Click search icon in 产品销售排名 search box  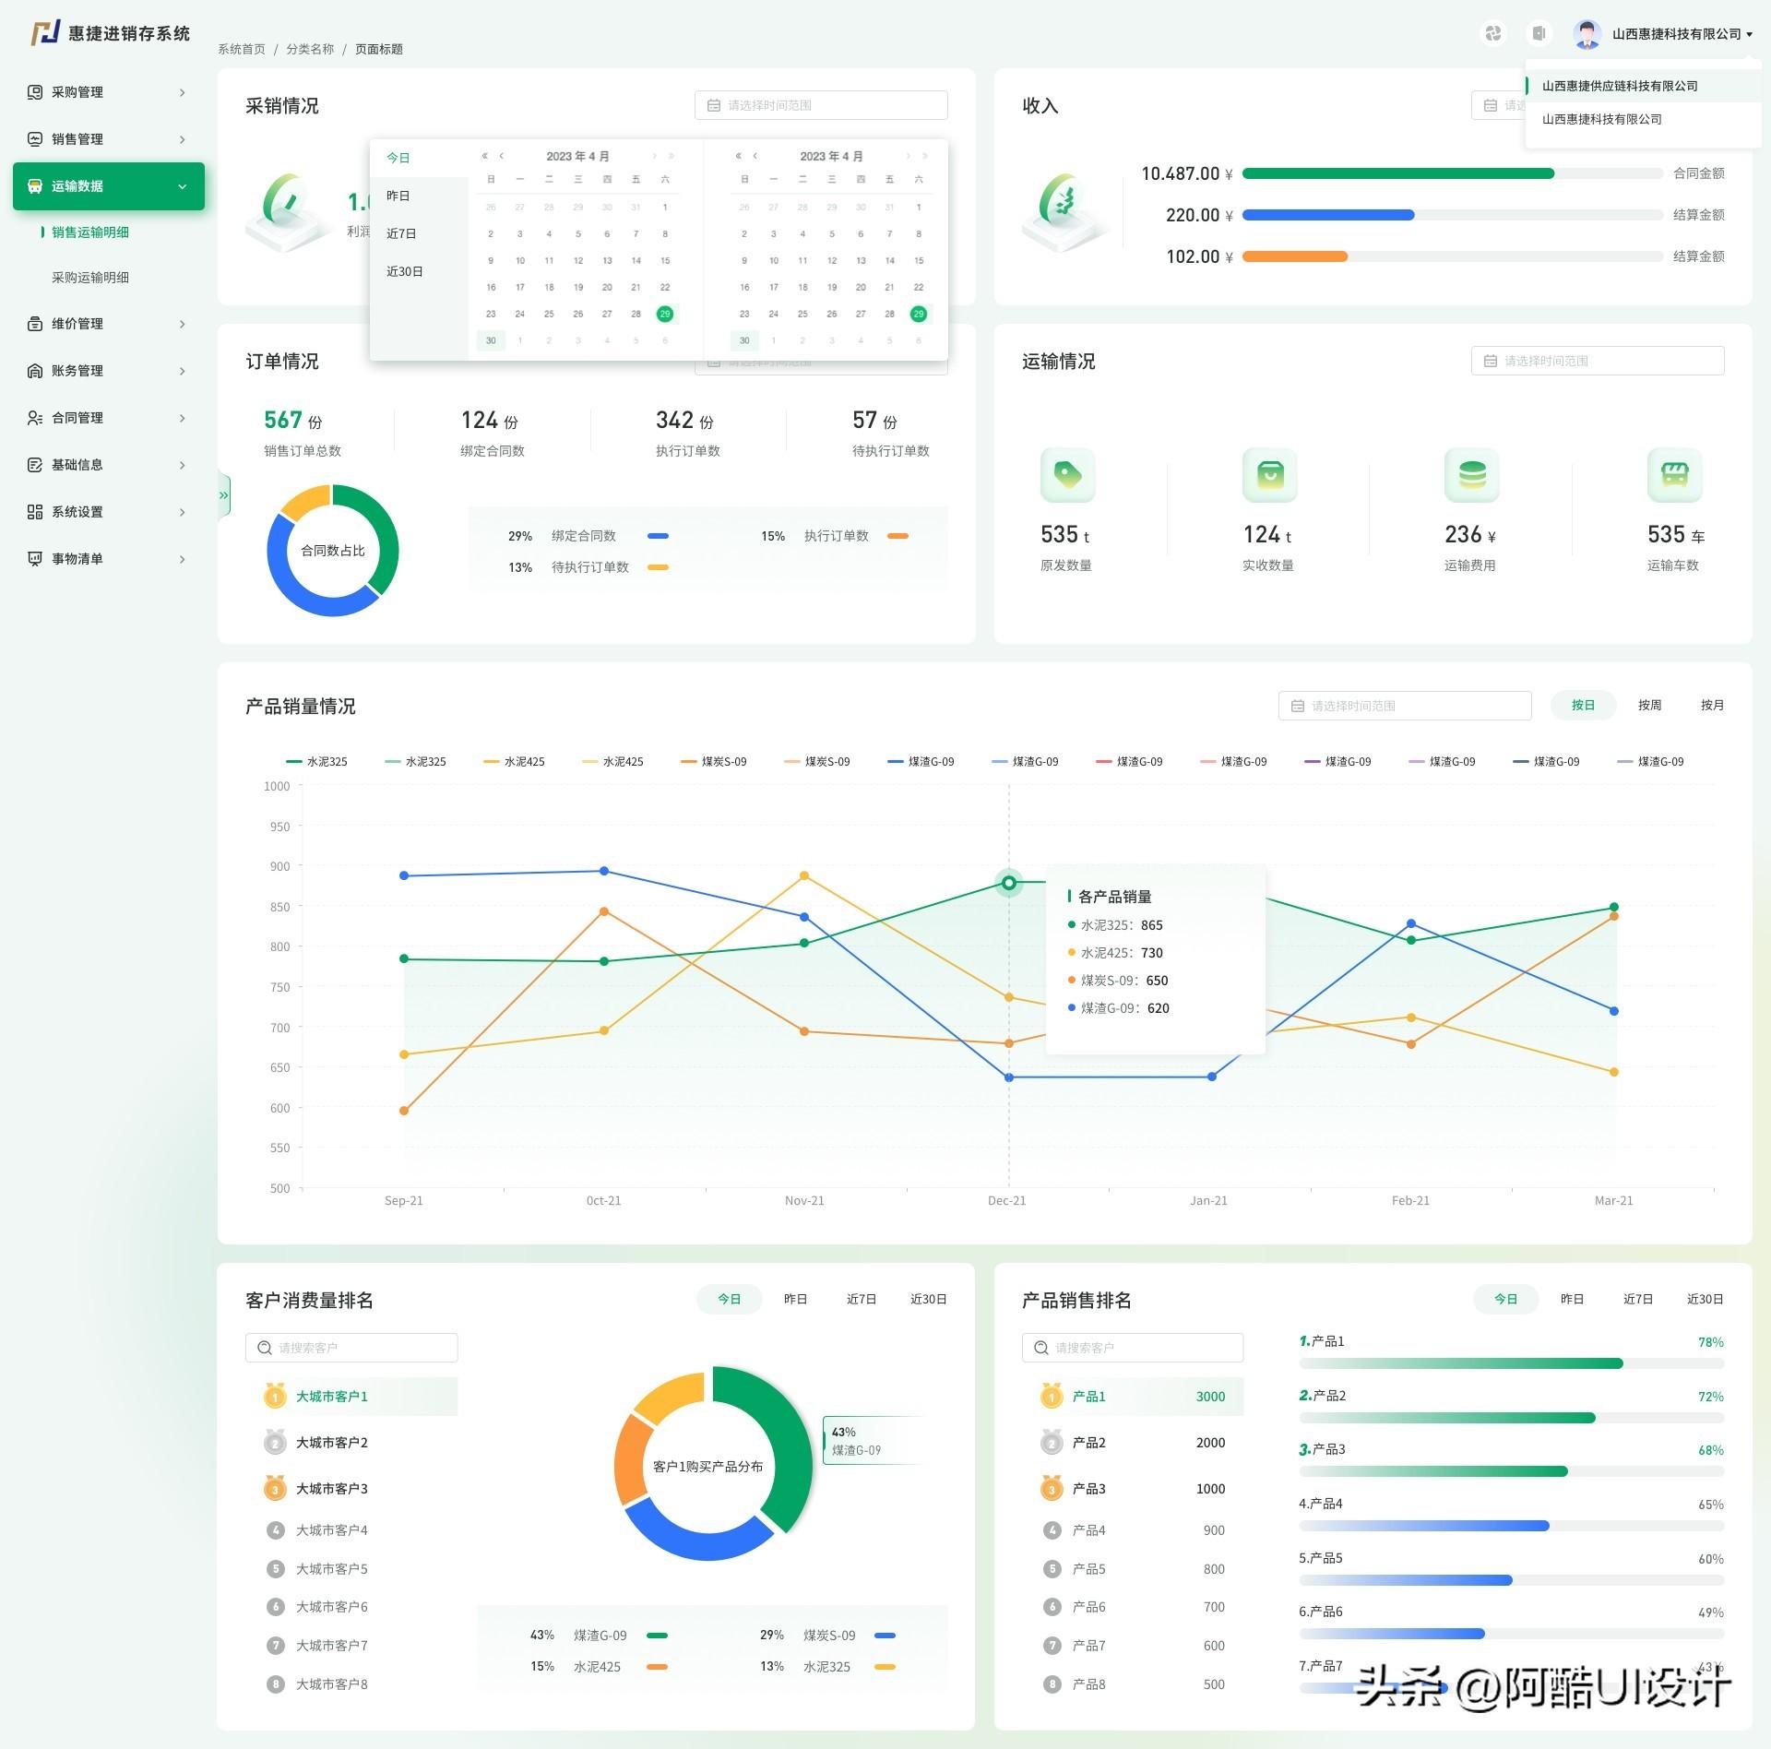1041,1348
